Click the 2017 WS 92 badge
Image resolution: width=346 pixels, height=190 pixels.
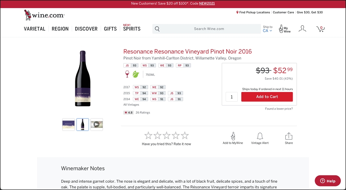[x=140, y=87]
